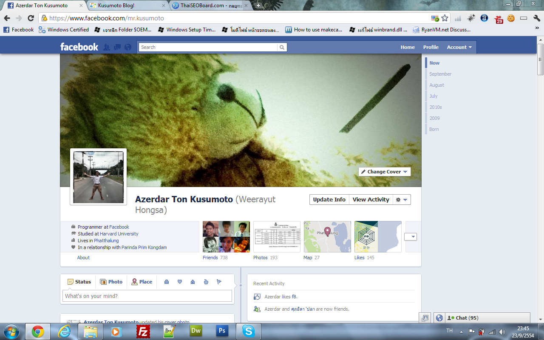
Task: Open a new browser tab
Action: click(258, 6)
